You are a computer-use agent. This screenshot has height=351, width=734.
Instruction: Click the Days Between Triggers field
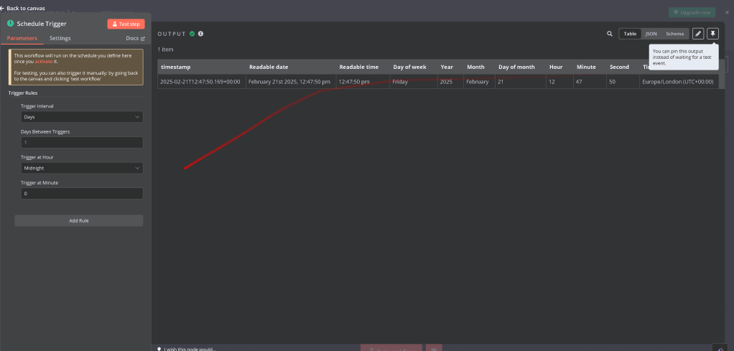(82, 142)
